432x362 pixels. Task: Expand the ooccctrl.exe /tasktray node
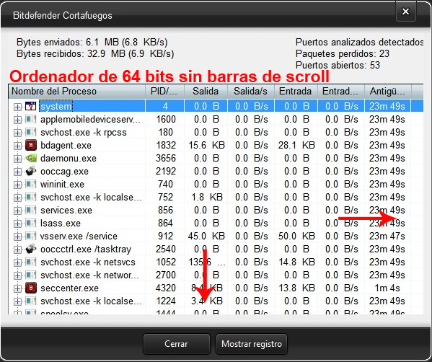click(x=17, y=250)
